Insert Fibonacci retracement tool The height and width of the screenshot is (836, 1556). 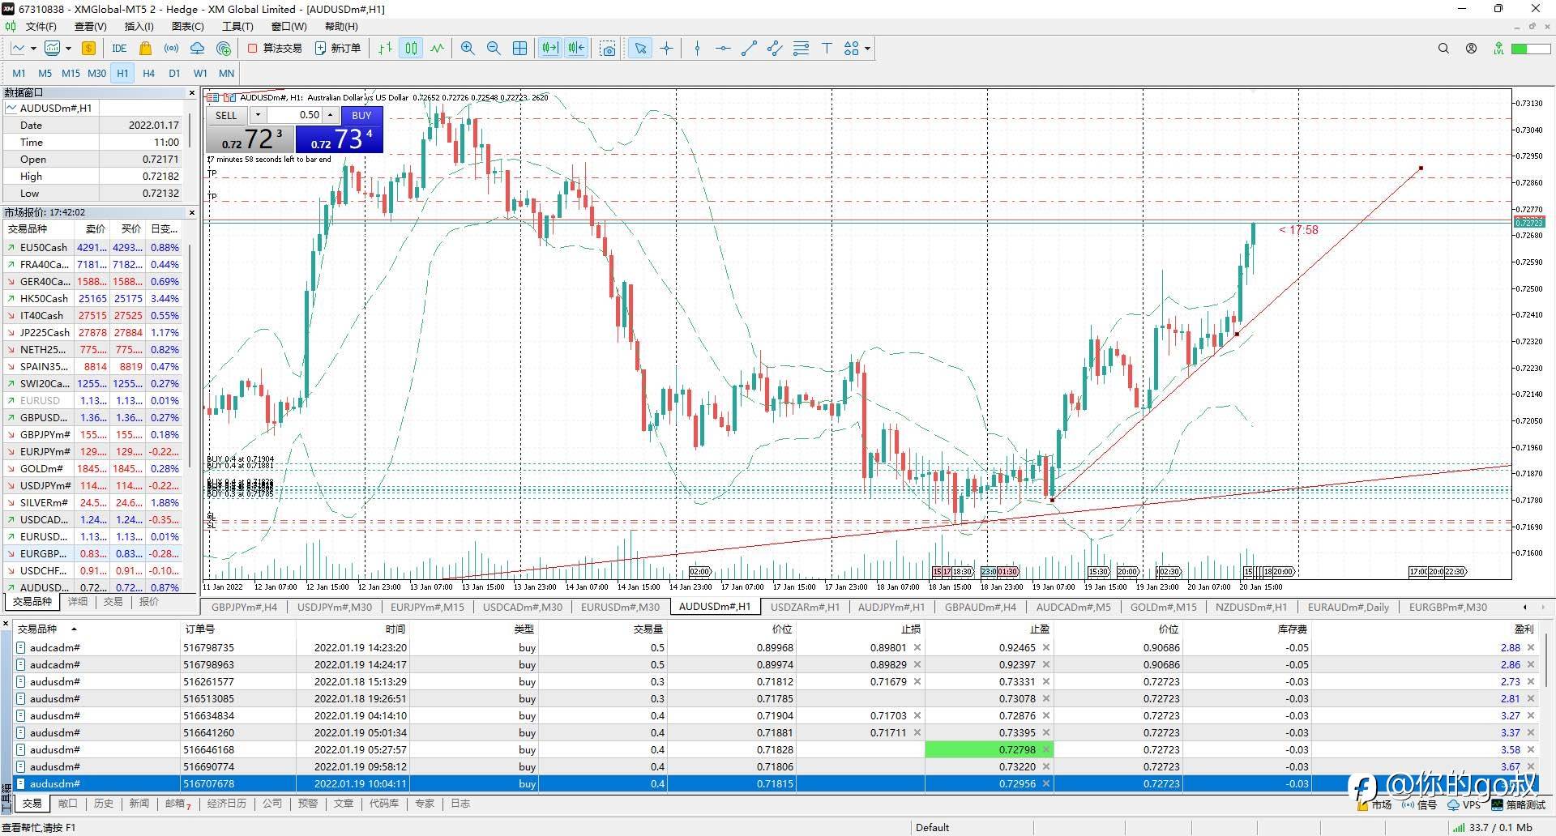coord(801,49)
